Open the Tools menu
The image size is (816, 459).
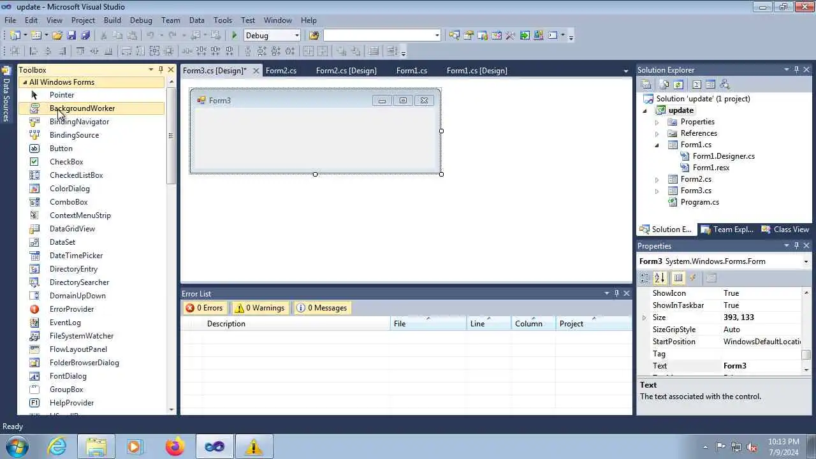click(x=222, y=20)
